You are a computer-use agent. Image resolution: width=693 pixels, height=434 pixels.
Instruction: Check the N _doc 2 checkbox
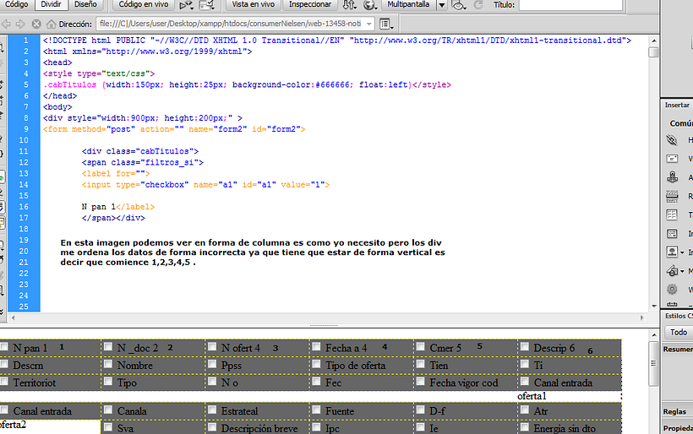click(x=108, y=346)
